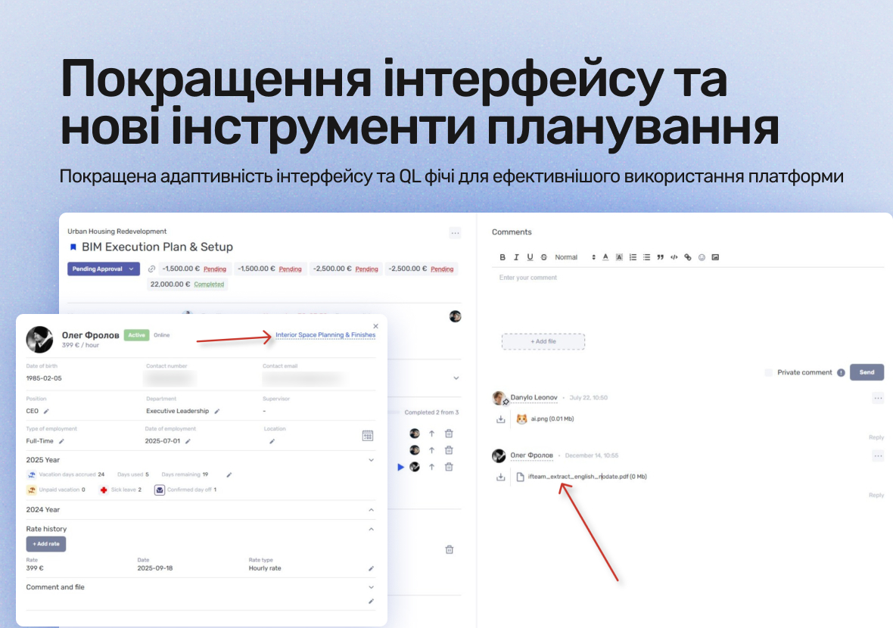Image resolution: width=893 pixels, height=628 pixels.
Task: Click the green Active status badge
Action: pyautogui.click(x=137, y=335)
